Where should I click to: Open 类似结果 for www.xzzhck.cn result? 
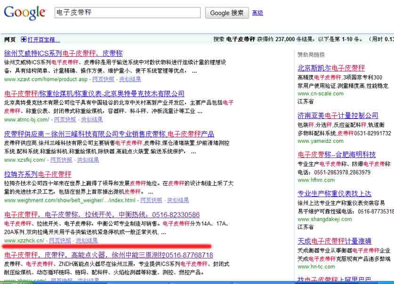click(87, 240)
